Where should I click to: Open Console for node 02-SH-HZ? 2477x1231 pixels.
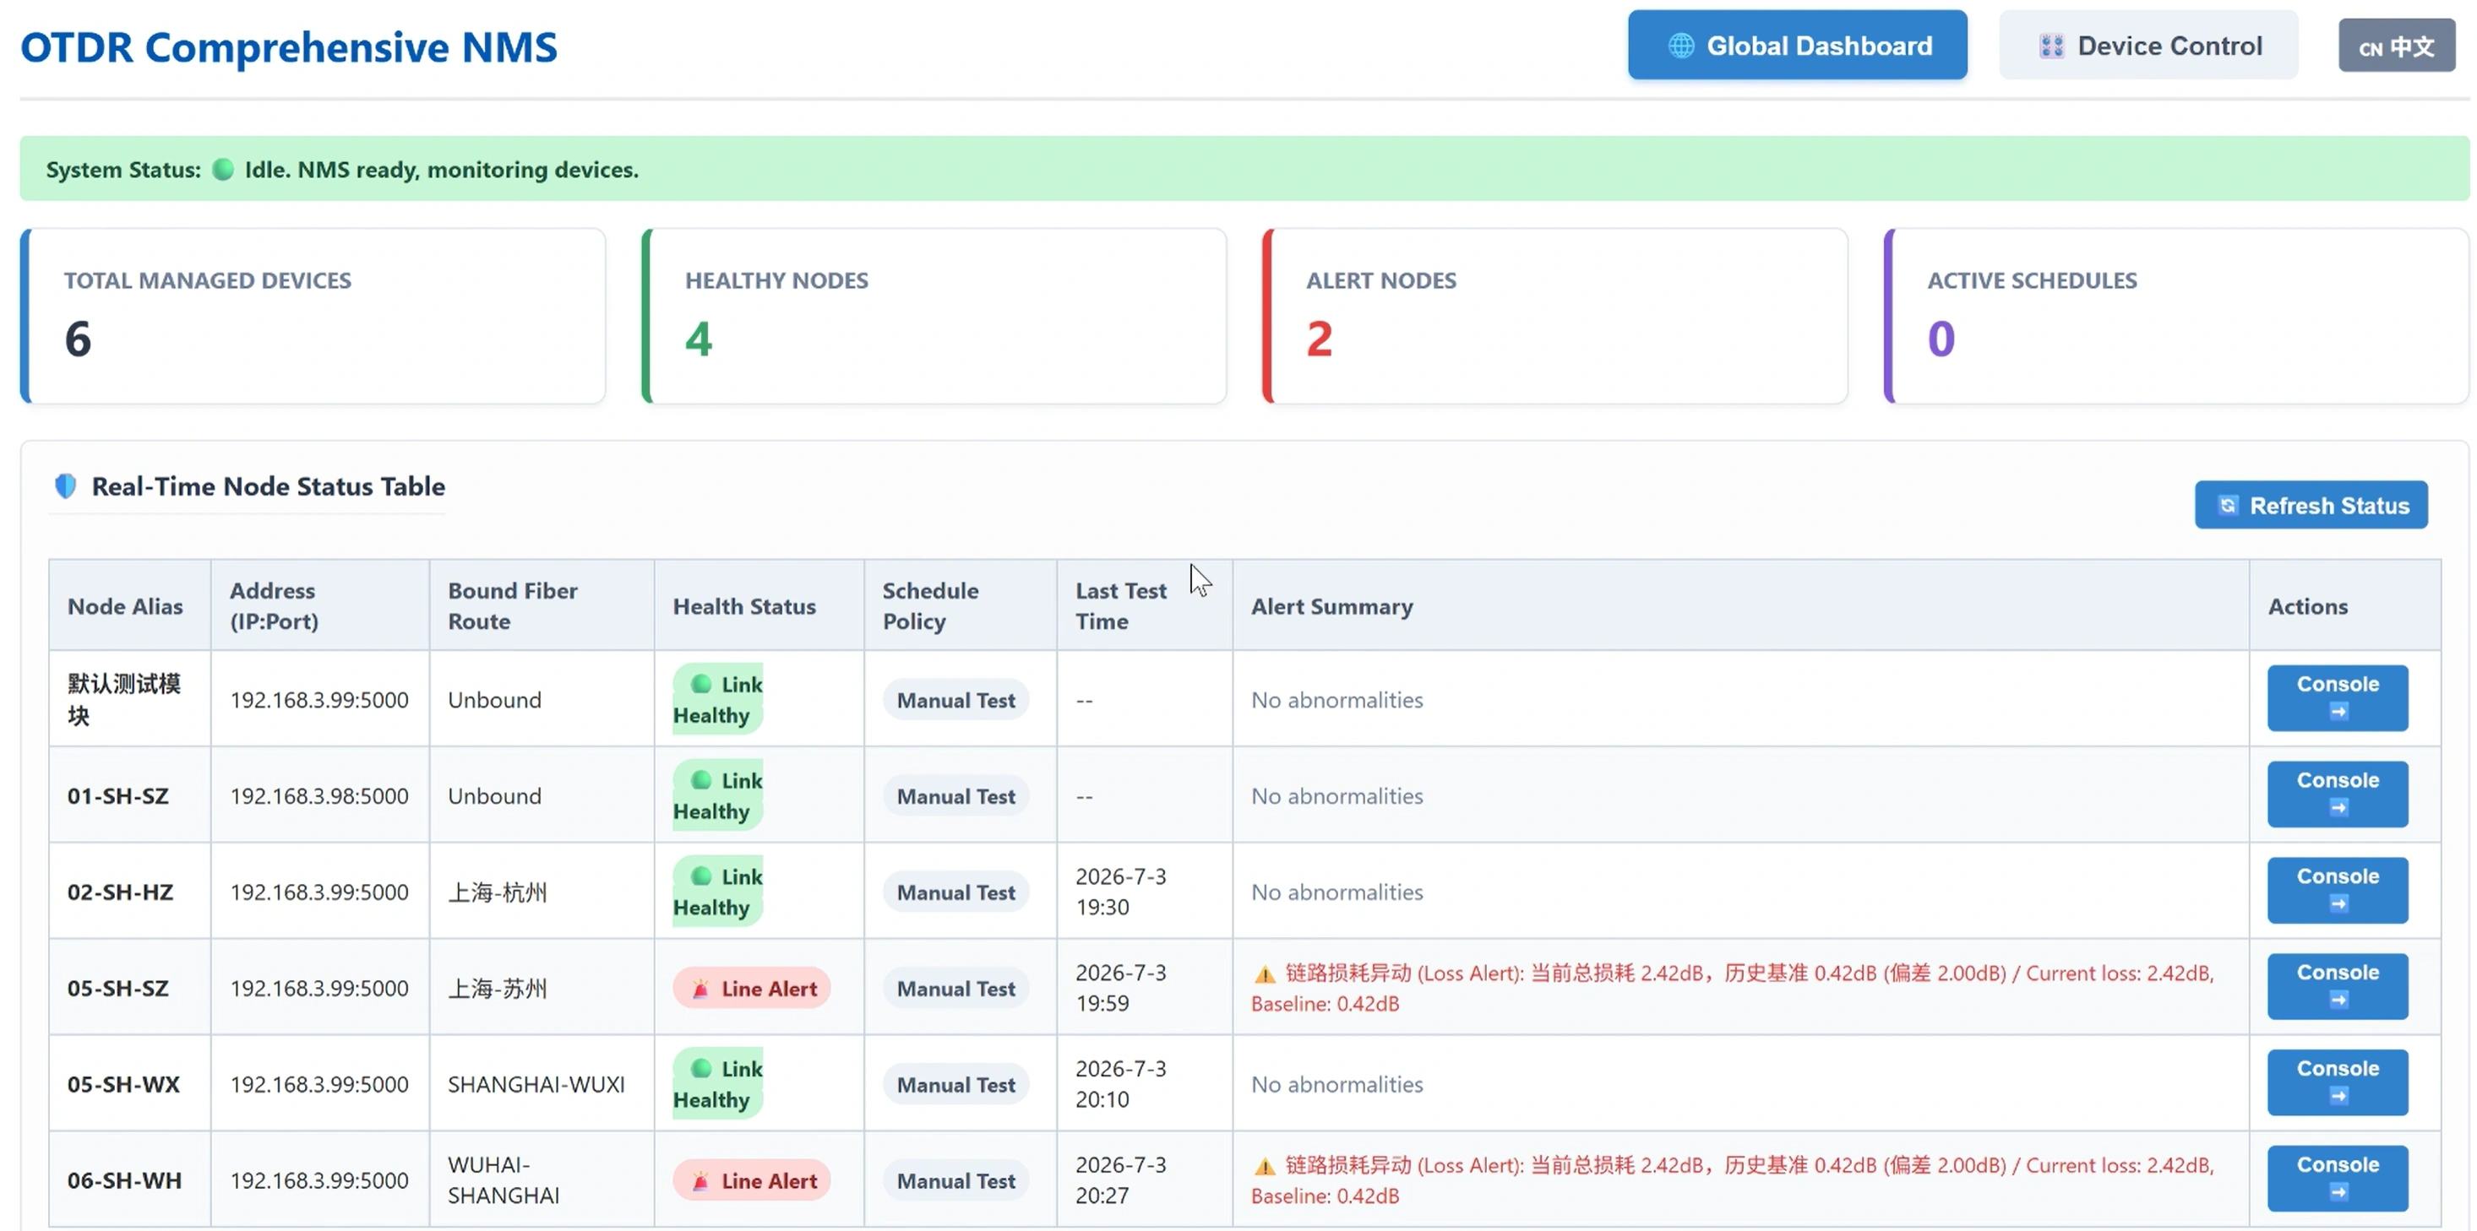2338,891
